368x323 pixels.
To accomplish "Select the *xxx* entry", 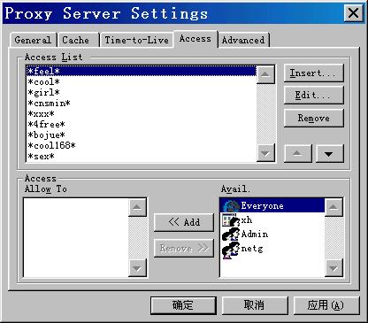I will (142, 113).
